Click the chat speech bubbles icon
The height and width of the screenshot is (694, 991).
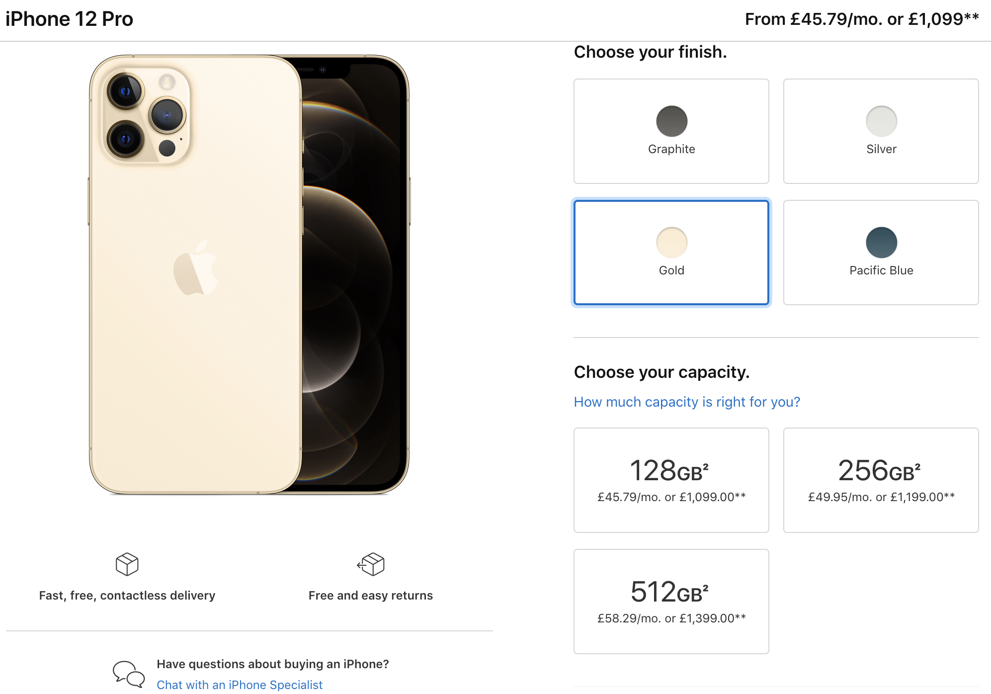tap(129, 674)
